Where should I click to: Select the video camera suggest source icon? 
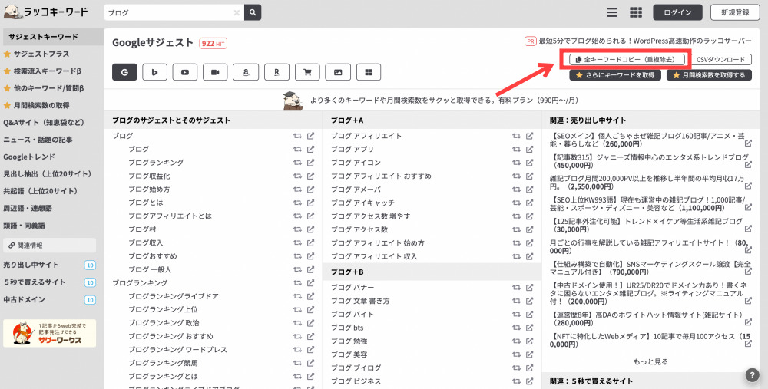click(216, 72)
